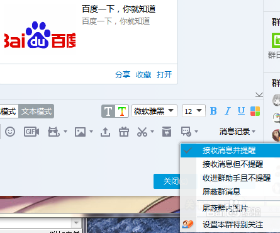The height and width of the screenshot is (233, 280).
Task: Click the cat-face sticker icon
Action: click(53, 132)
